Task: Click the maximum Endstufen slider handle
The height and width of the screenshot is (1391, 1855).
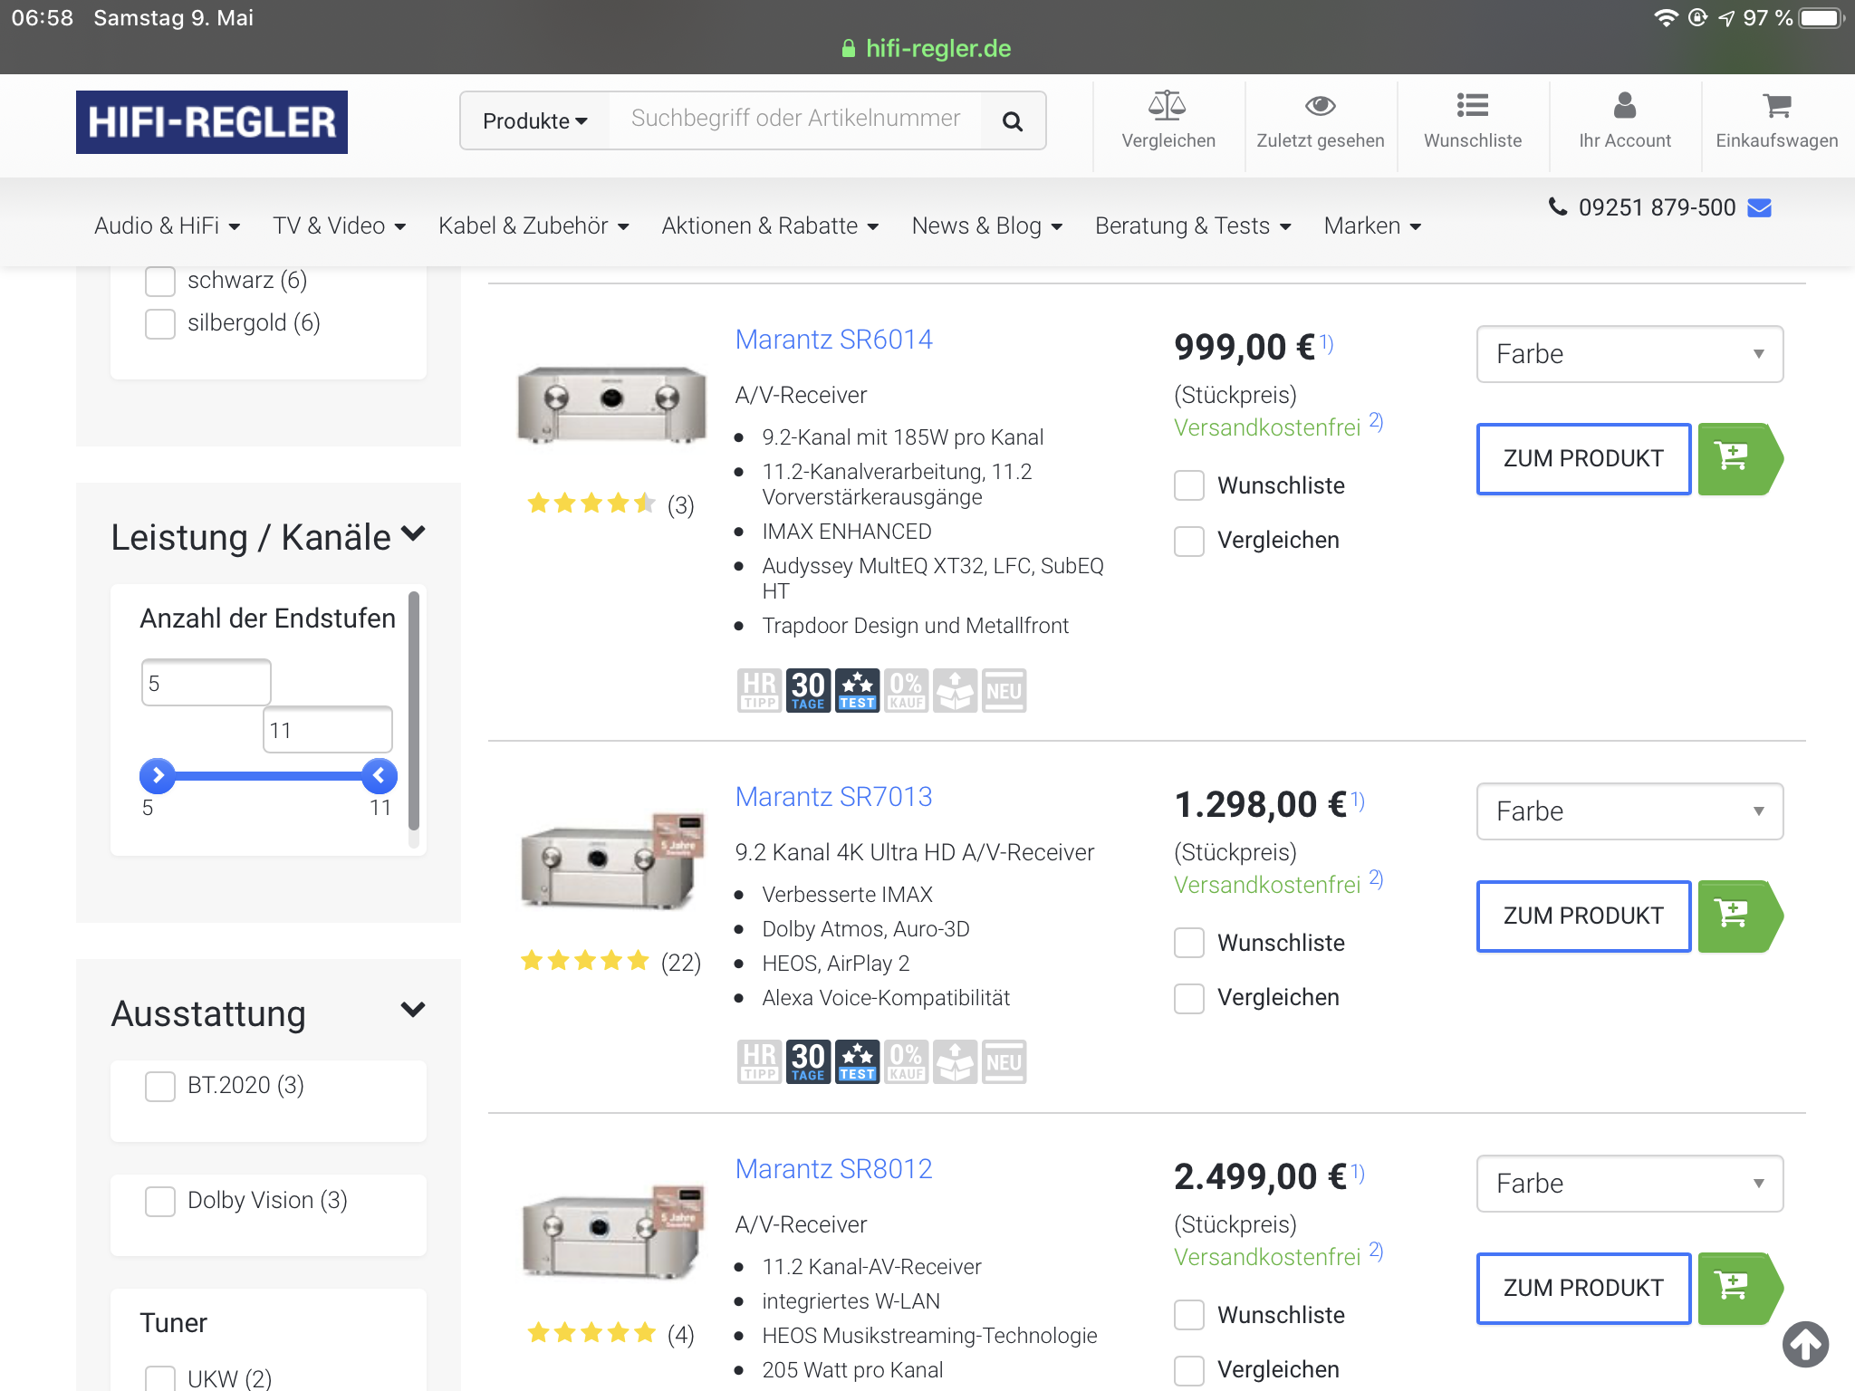Action: (379, 775)
